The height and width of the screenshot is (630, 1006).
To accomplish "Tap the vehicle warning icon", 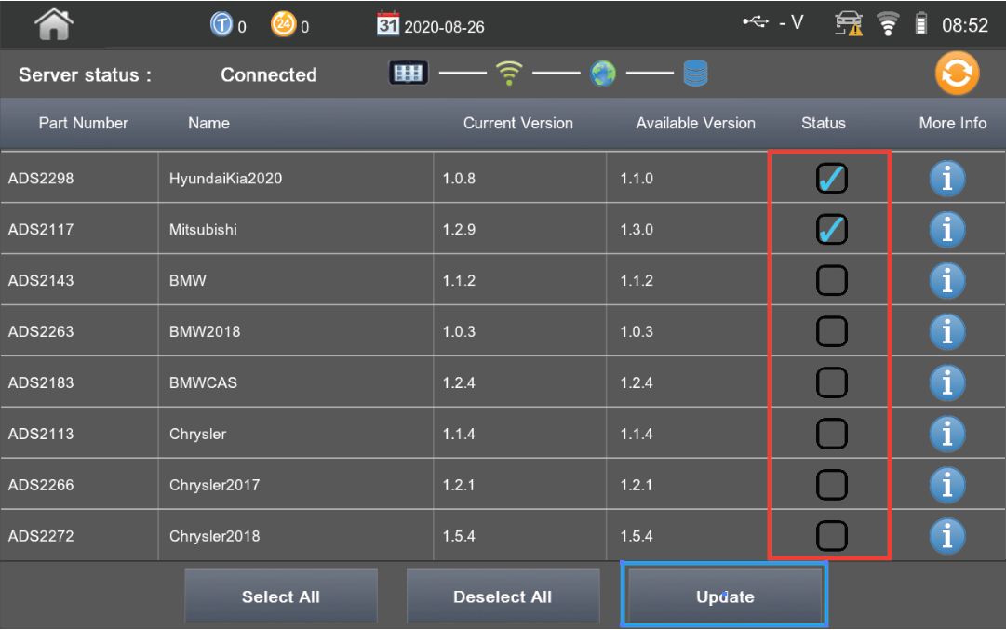I will (x=849, y=25).
